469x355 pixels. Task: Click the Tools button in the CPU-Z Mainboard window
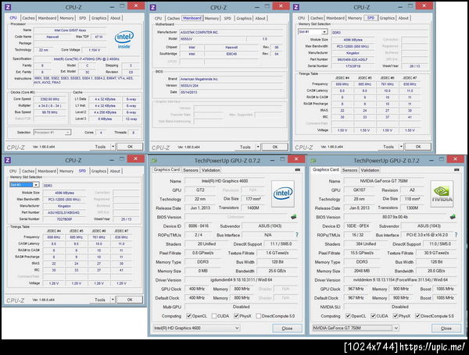pyautogui.click(x=245, y=147)
